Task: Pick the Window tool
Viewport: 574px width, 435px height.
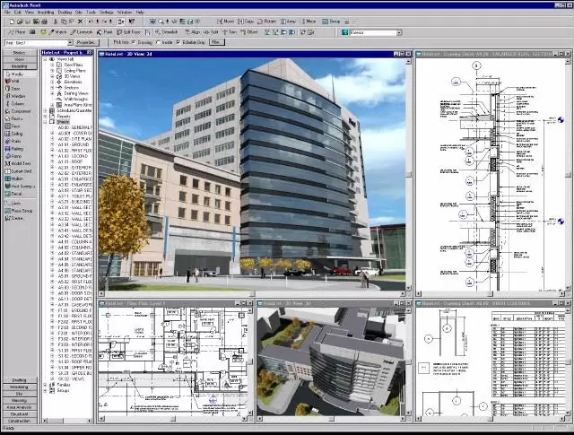Action: 18,97
